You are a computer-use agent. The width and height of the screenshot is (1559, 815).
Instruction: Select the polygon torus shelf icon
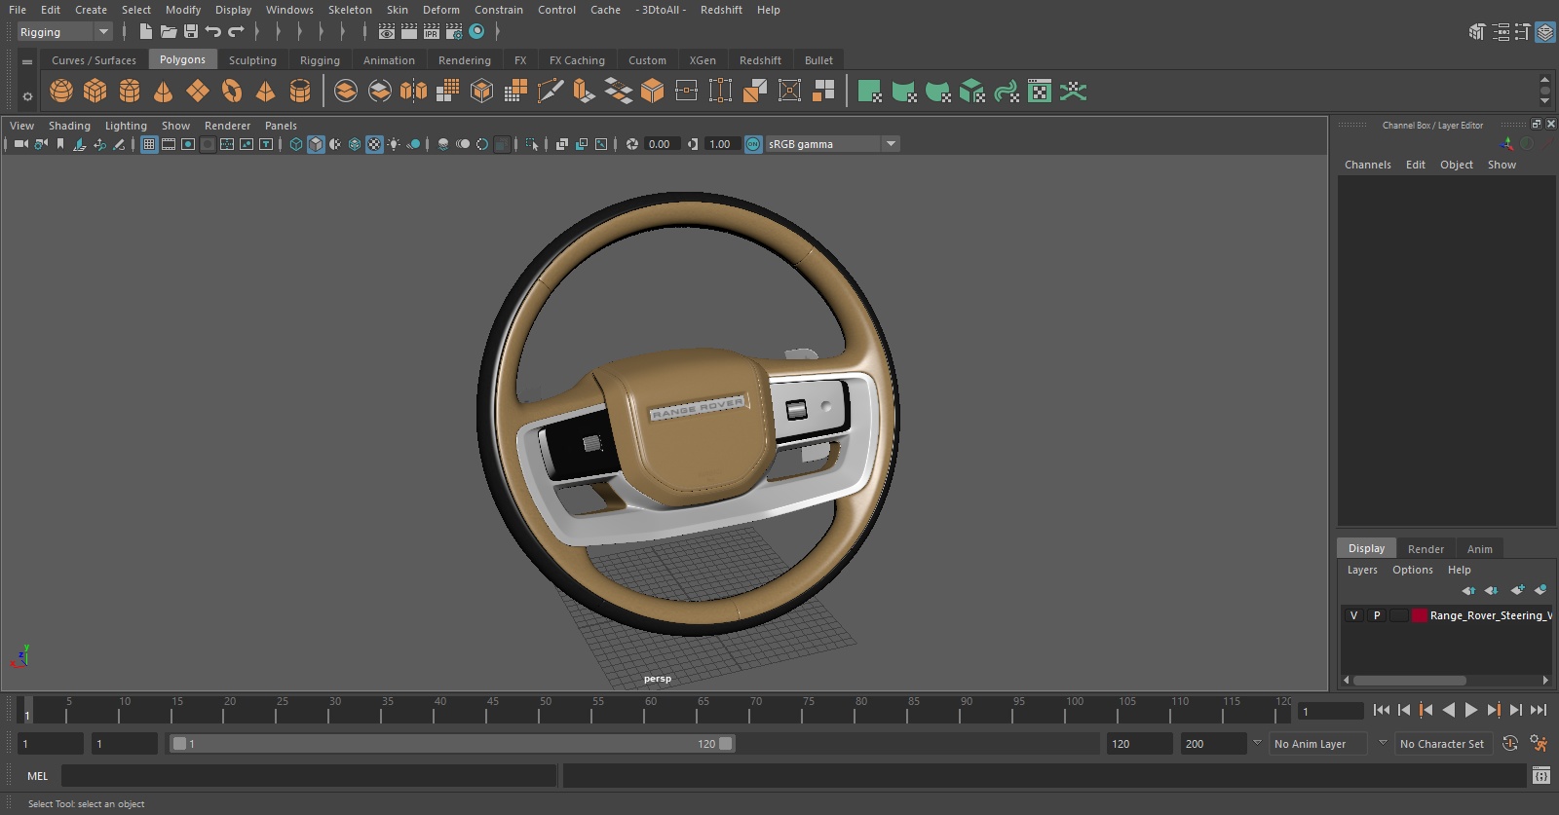click(x=232, y=92)
